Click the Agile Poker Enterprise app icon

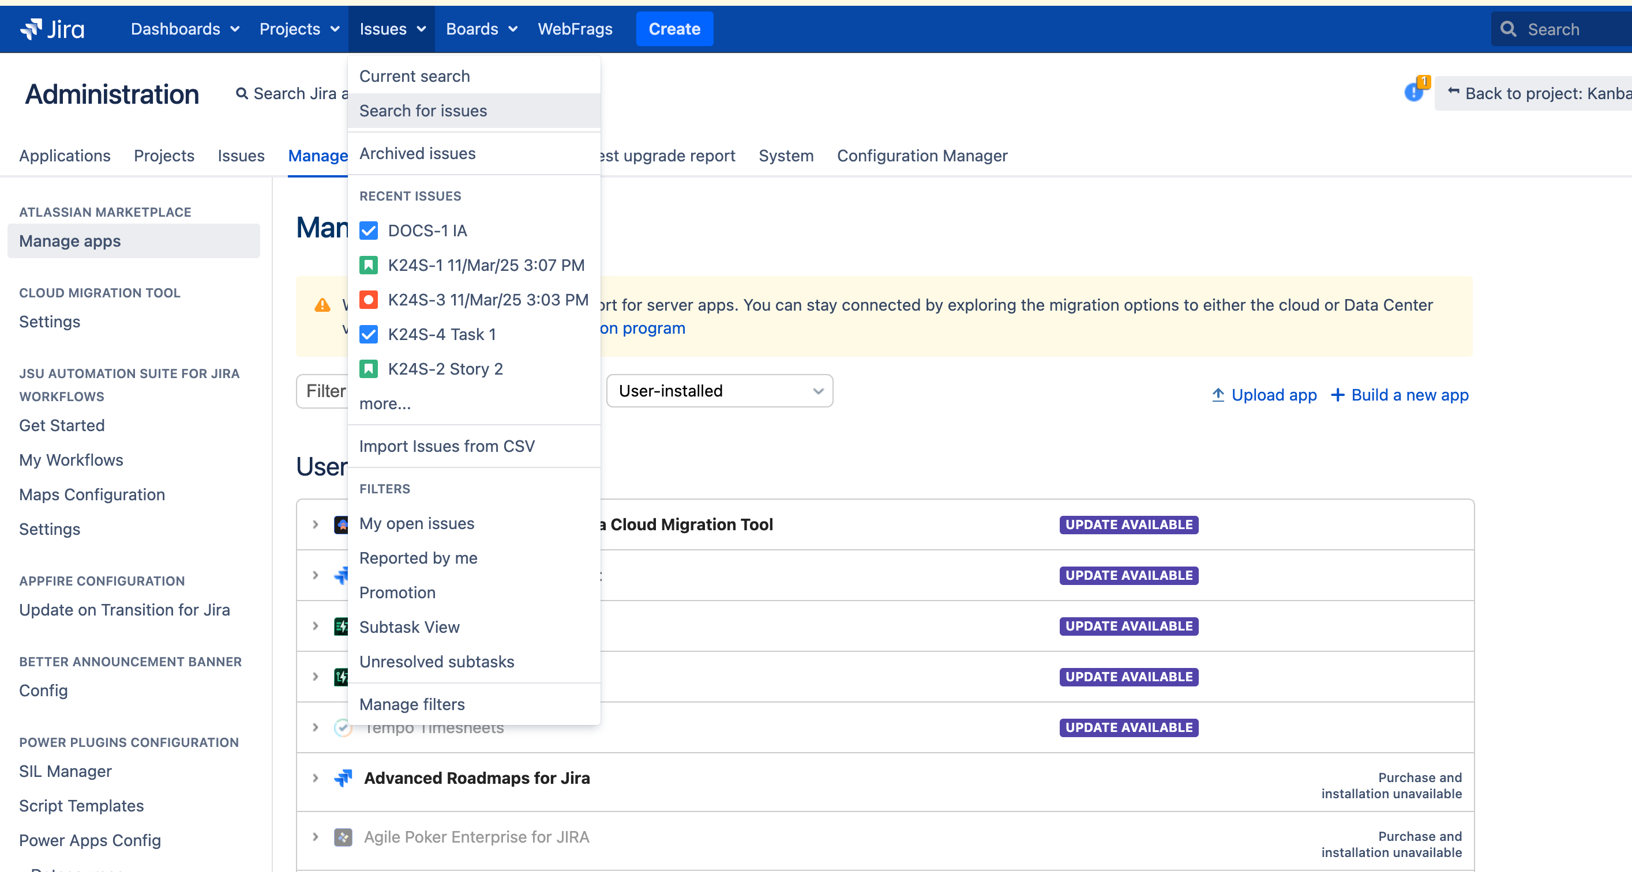pos(343,837)
